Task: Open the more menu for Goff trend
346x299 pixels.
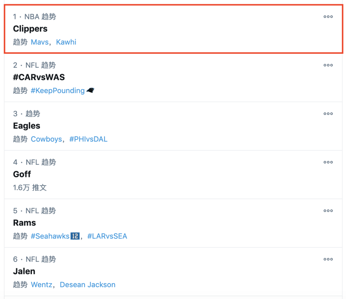Action: 328,162
